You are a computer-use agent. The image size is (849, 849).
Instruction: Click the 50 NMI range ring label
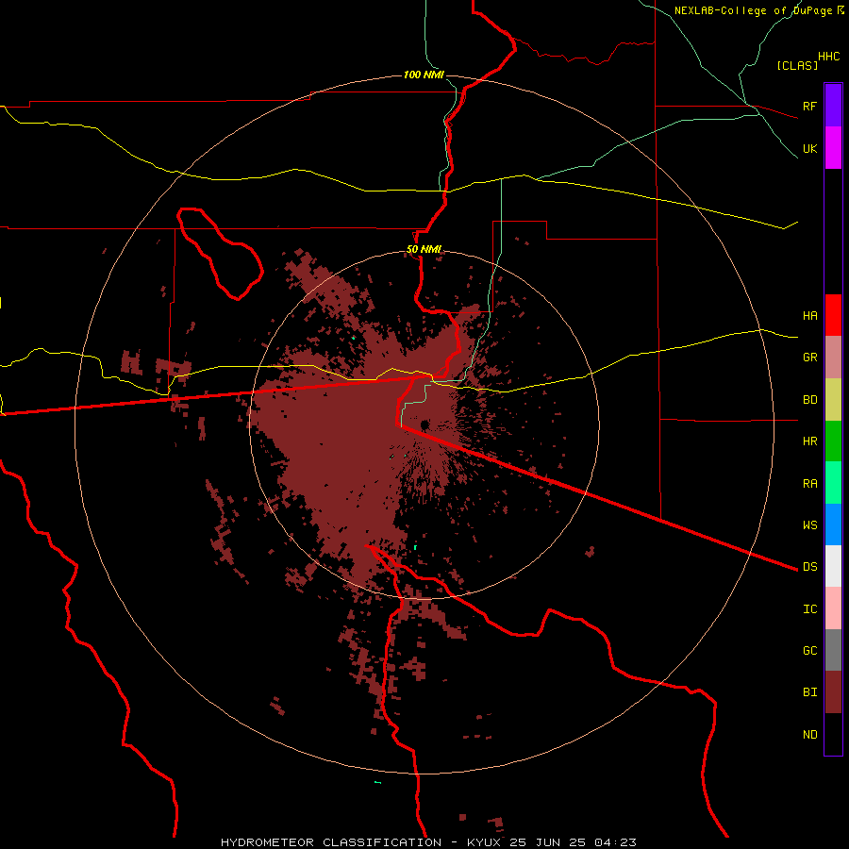(424, 249)
